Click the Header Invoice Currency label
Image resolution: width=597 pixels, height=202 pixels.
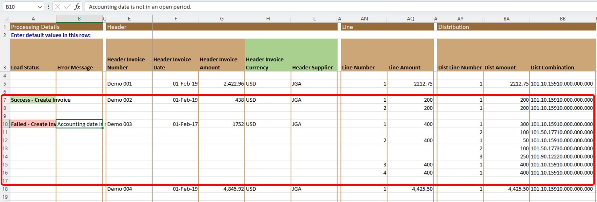point(265,63)
